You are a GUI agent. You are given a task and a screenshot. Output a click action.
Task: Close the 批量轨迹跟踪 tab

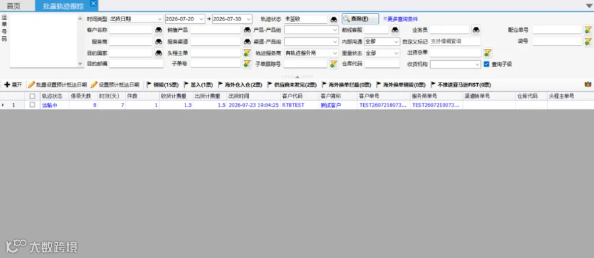(94, 4)
